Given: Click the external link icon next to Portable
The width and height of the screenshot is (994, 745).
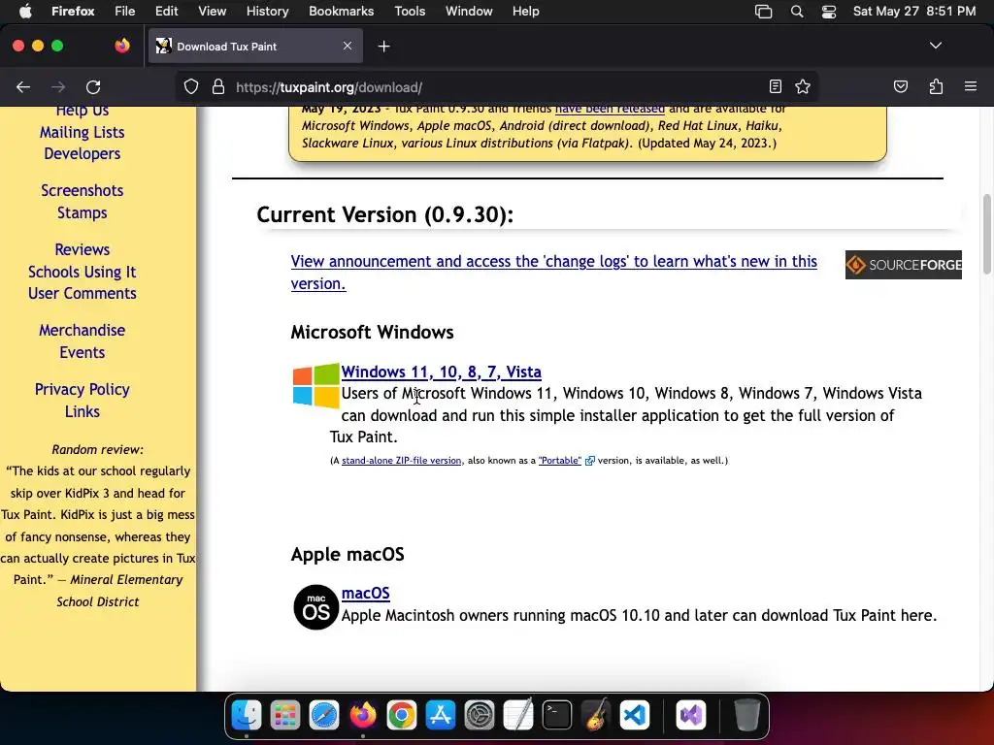Looking at the screenshot, I should (589, 461).
